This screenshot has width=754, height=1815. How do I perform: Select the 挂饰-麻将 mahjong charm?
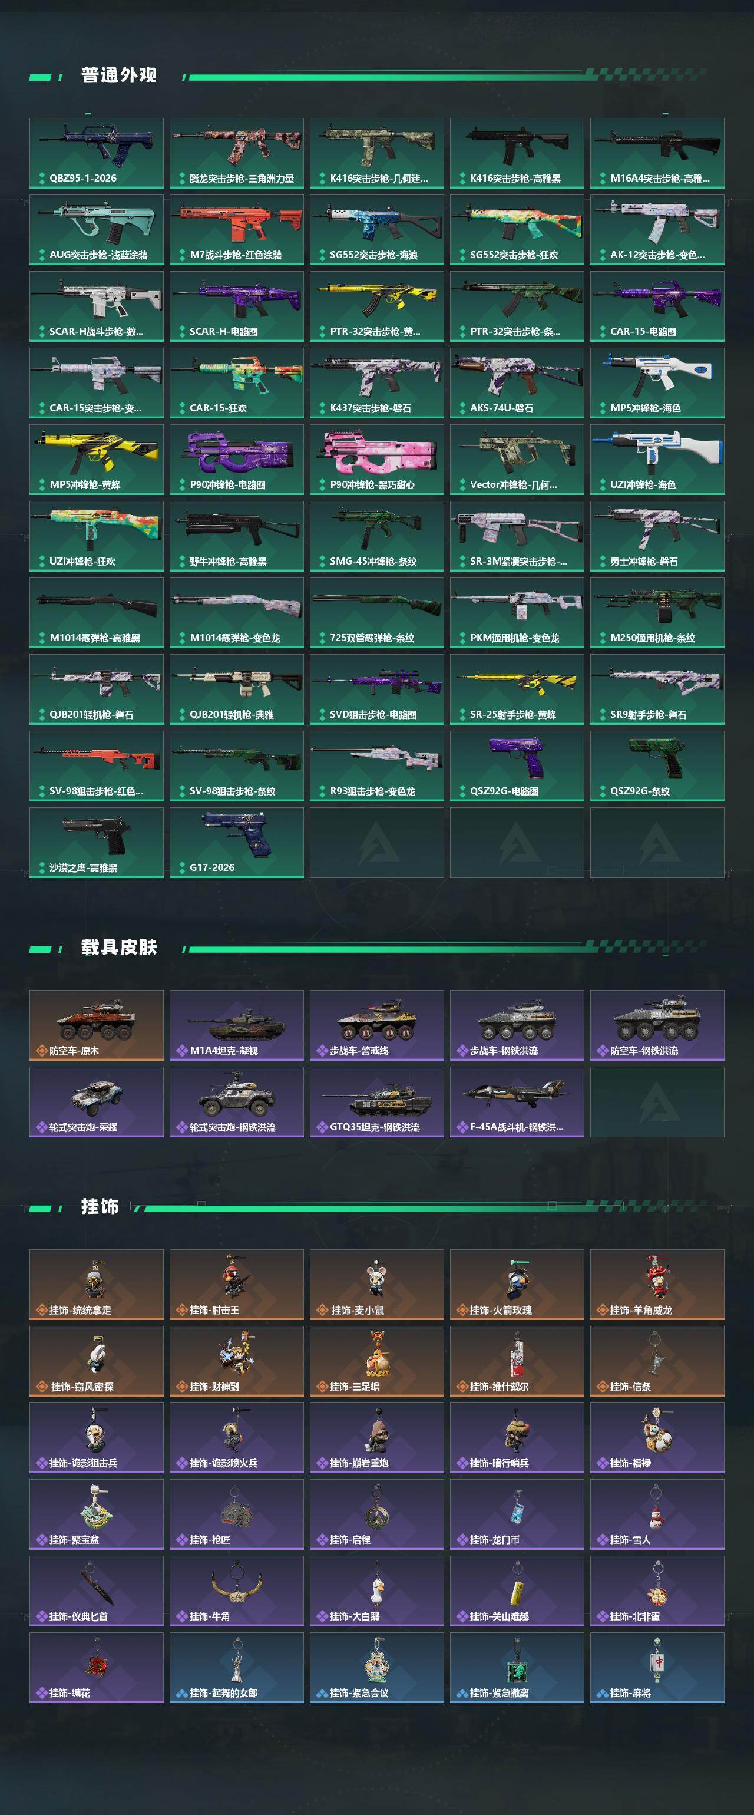[x=657, y=1668]
